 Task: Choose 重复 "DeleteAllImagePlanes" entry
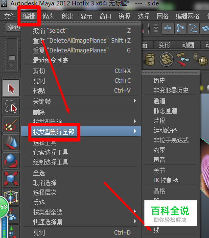(81, 50)
